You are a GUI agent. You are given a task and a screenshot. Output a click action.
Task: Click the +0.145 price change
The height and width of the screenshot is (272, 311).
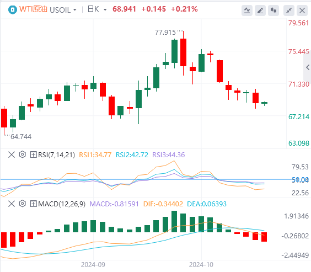[x=153, y=9]
